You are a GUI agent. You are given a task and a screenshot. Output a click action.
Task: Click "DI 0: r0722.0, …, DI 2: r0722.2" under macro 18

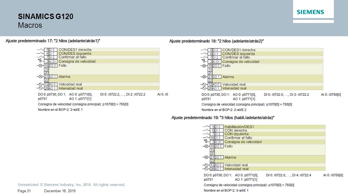[x=286, y=95]
